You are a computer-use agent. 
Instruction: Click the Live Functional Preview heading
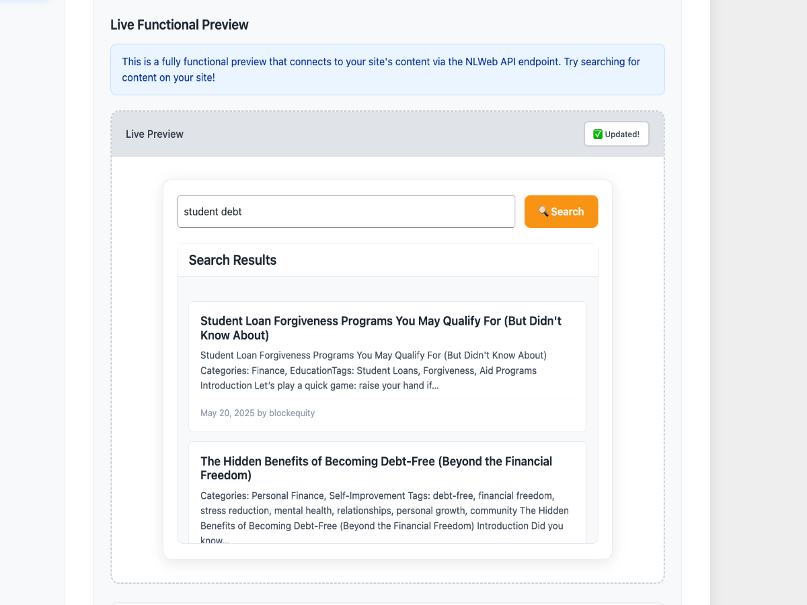coord(180,25)
